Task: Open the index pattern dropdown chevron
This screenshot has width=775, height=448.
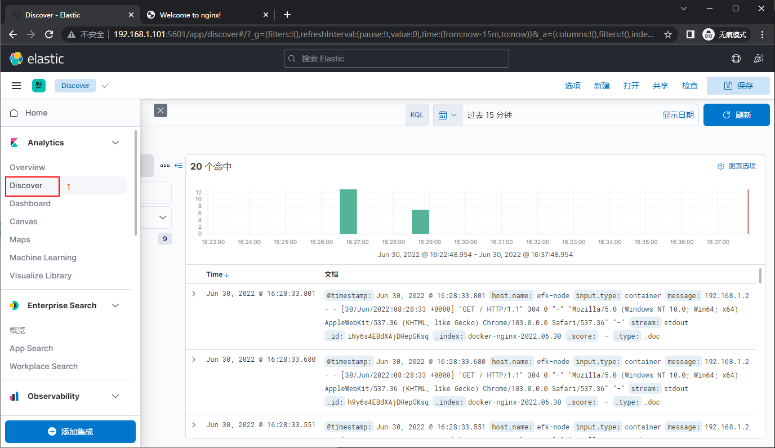Action: [164, 217]
